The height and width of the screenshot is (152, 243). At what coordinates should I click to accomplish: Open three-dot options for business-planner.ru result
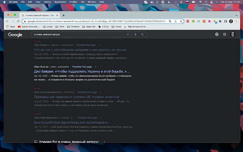101,92
